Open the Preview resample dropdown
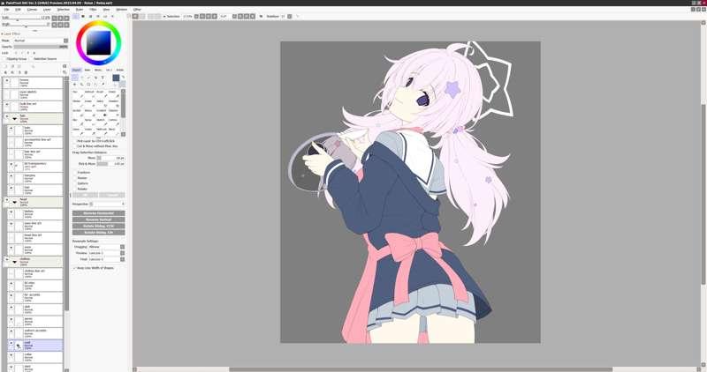The width and height of the screenshot is (707, 372). tap(122, 253)
